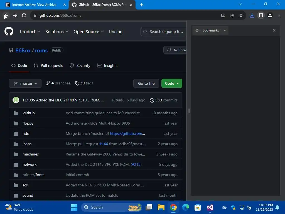Switch to the Security tab
The image size is (285, 214).
pos(80,65)
